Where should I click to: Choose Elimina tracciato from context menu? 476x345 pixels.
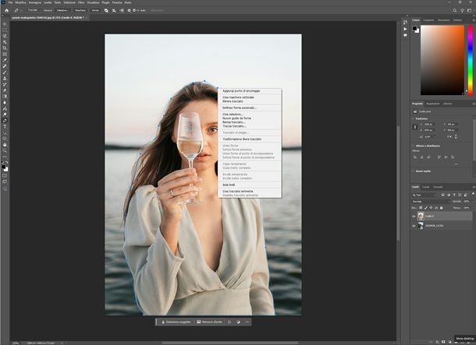(233, 101)
